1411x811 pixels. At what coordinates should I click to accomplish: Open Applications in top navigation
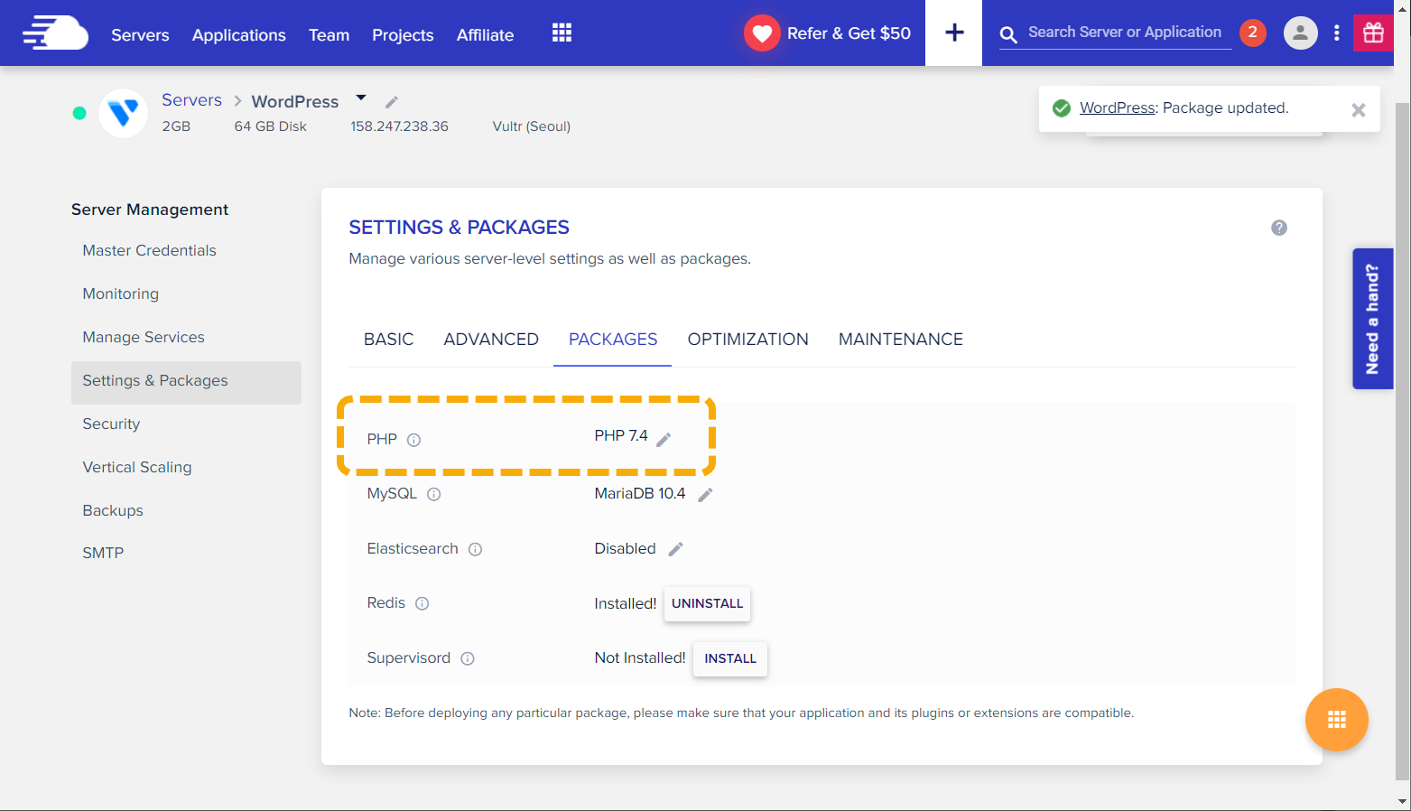[x=238, y=35]
